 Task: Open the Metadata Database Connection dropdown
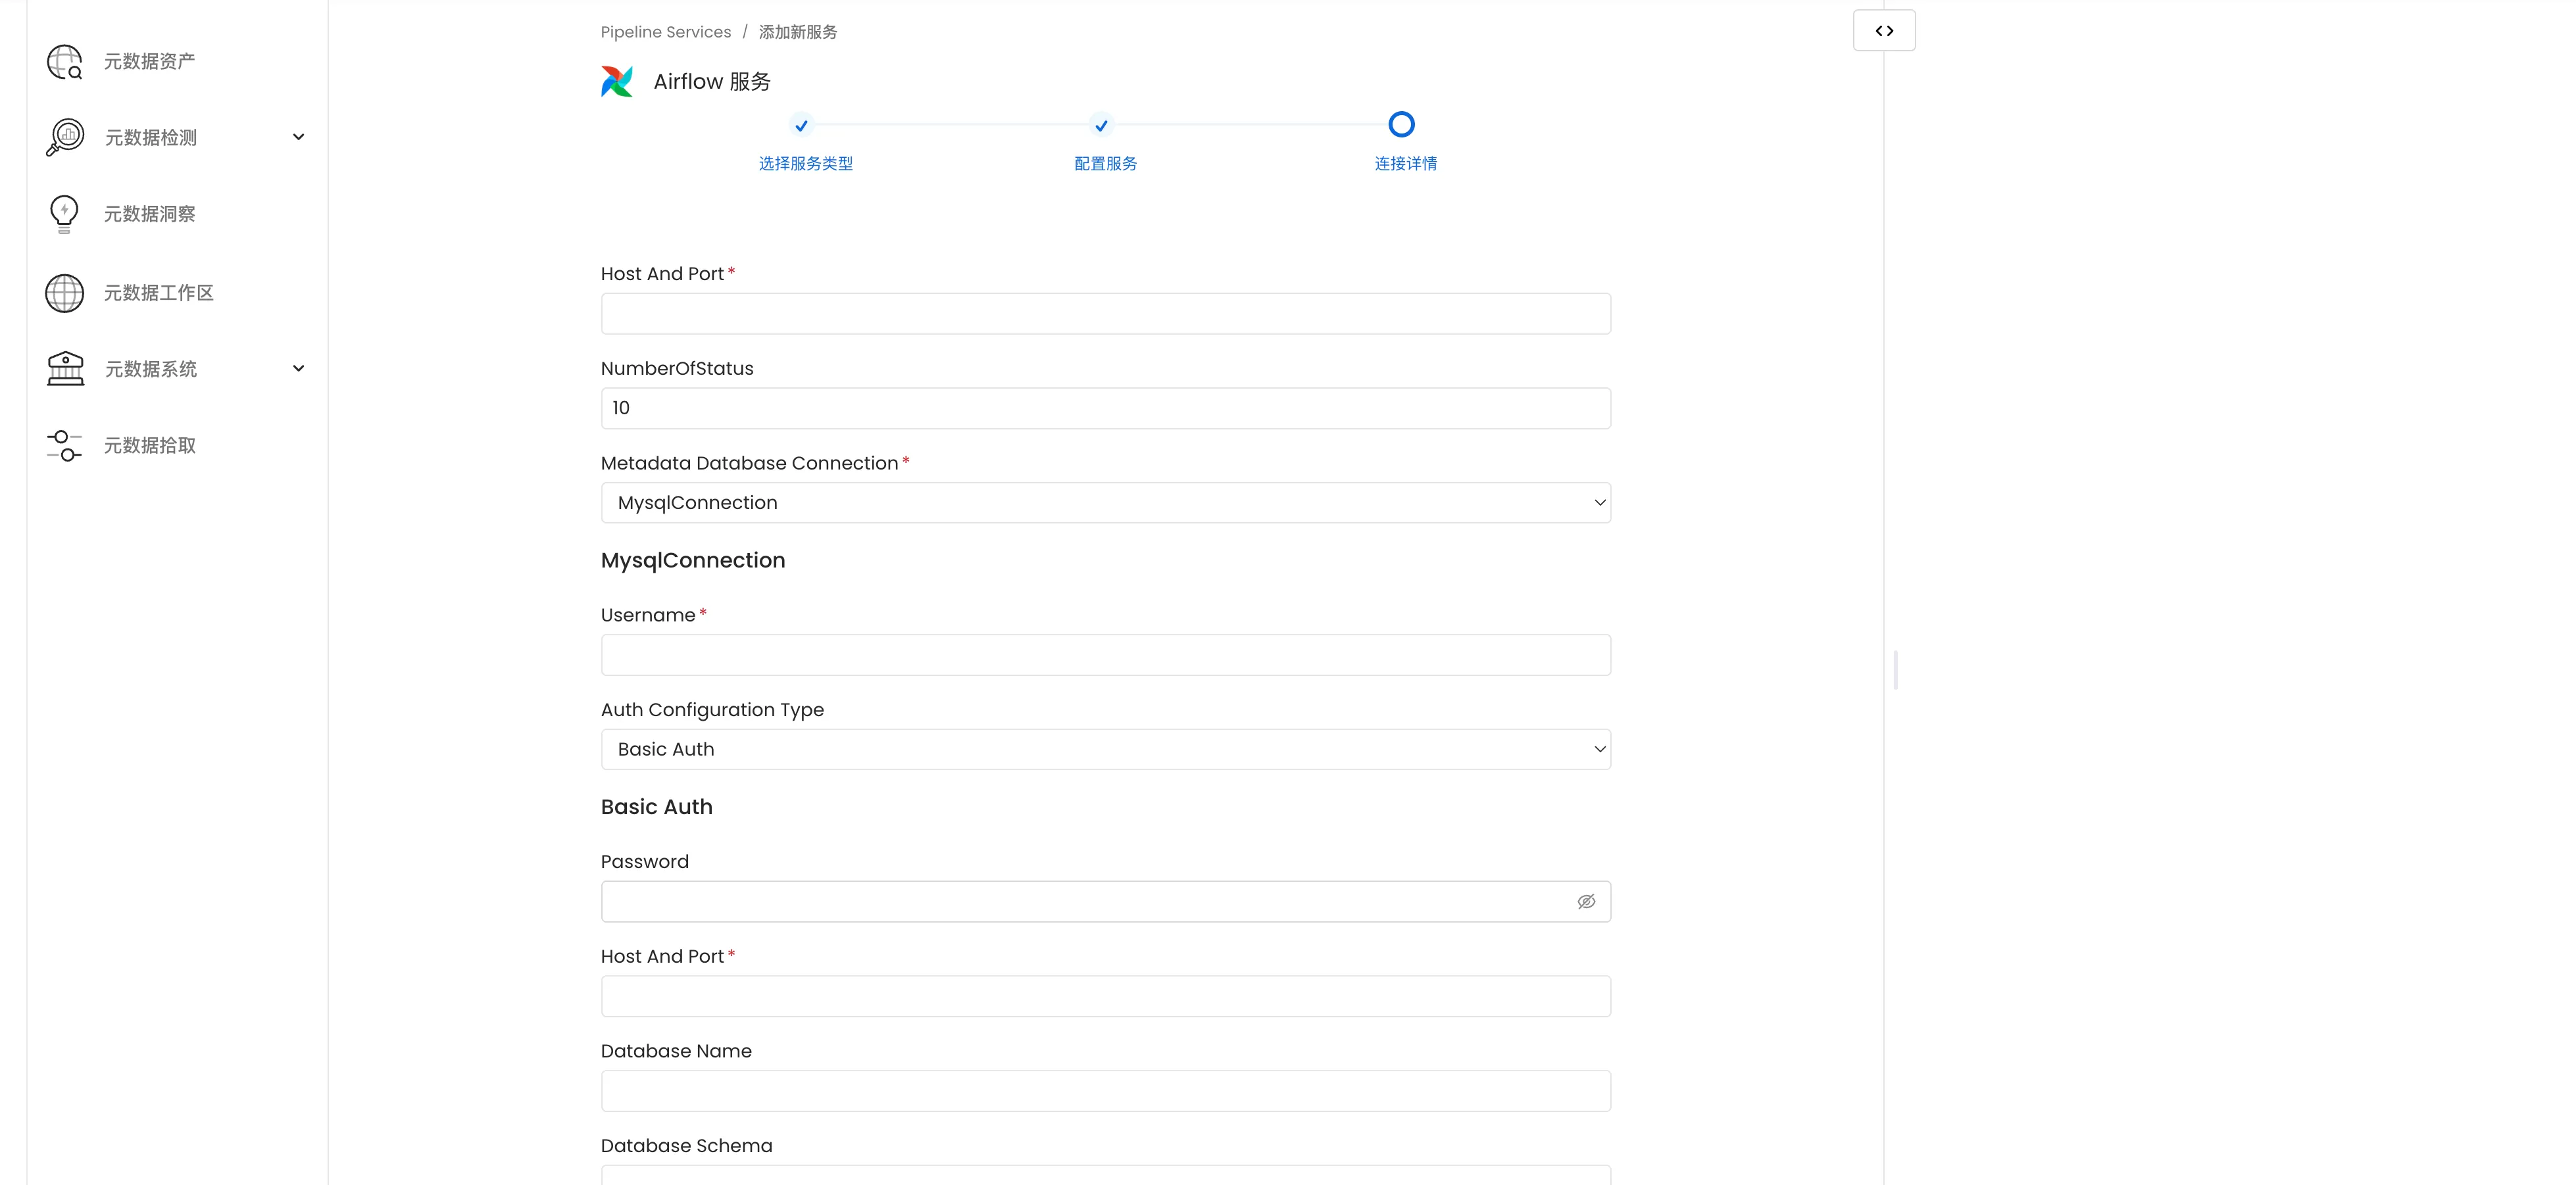tap(1105, 503)
